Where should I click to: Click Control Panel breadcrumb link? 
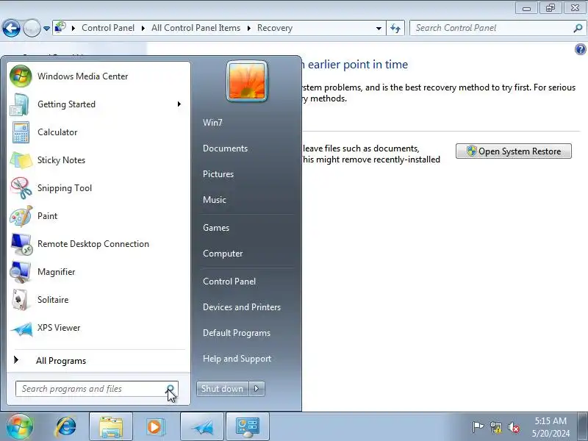coord(108,28)
